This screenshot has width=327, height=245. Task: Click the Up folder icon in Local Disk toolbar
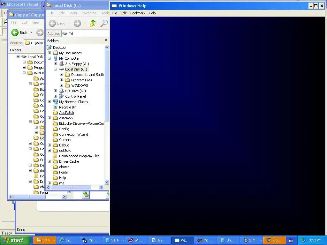(x=93, y=23)
